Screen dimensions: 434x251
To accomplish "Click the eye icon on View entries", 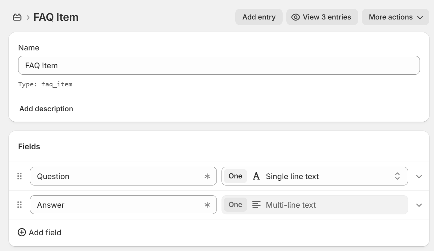I will (x=296, y=17).
